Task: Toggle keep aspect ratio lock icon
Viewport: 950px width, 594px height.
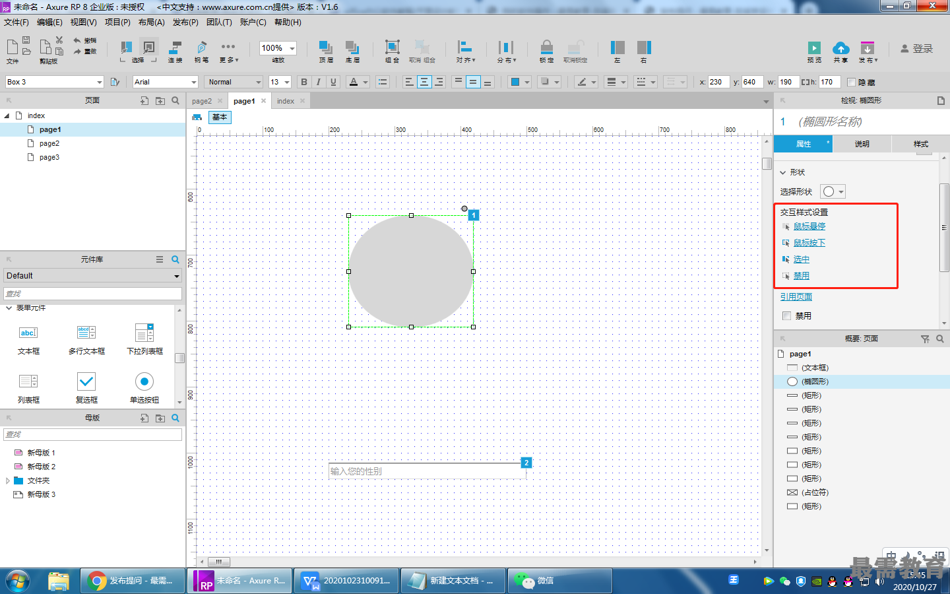Action: tap(805, 82)
